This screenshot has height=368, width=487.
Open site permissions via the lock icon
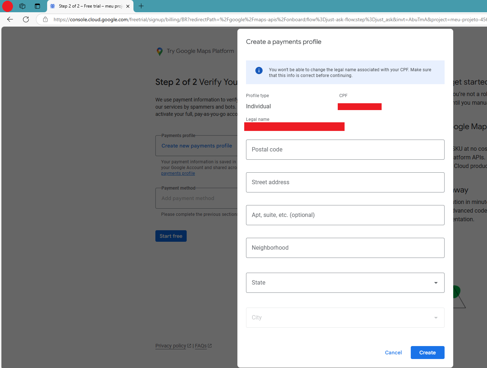click(x=45, y=20)
